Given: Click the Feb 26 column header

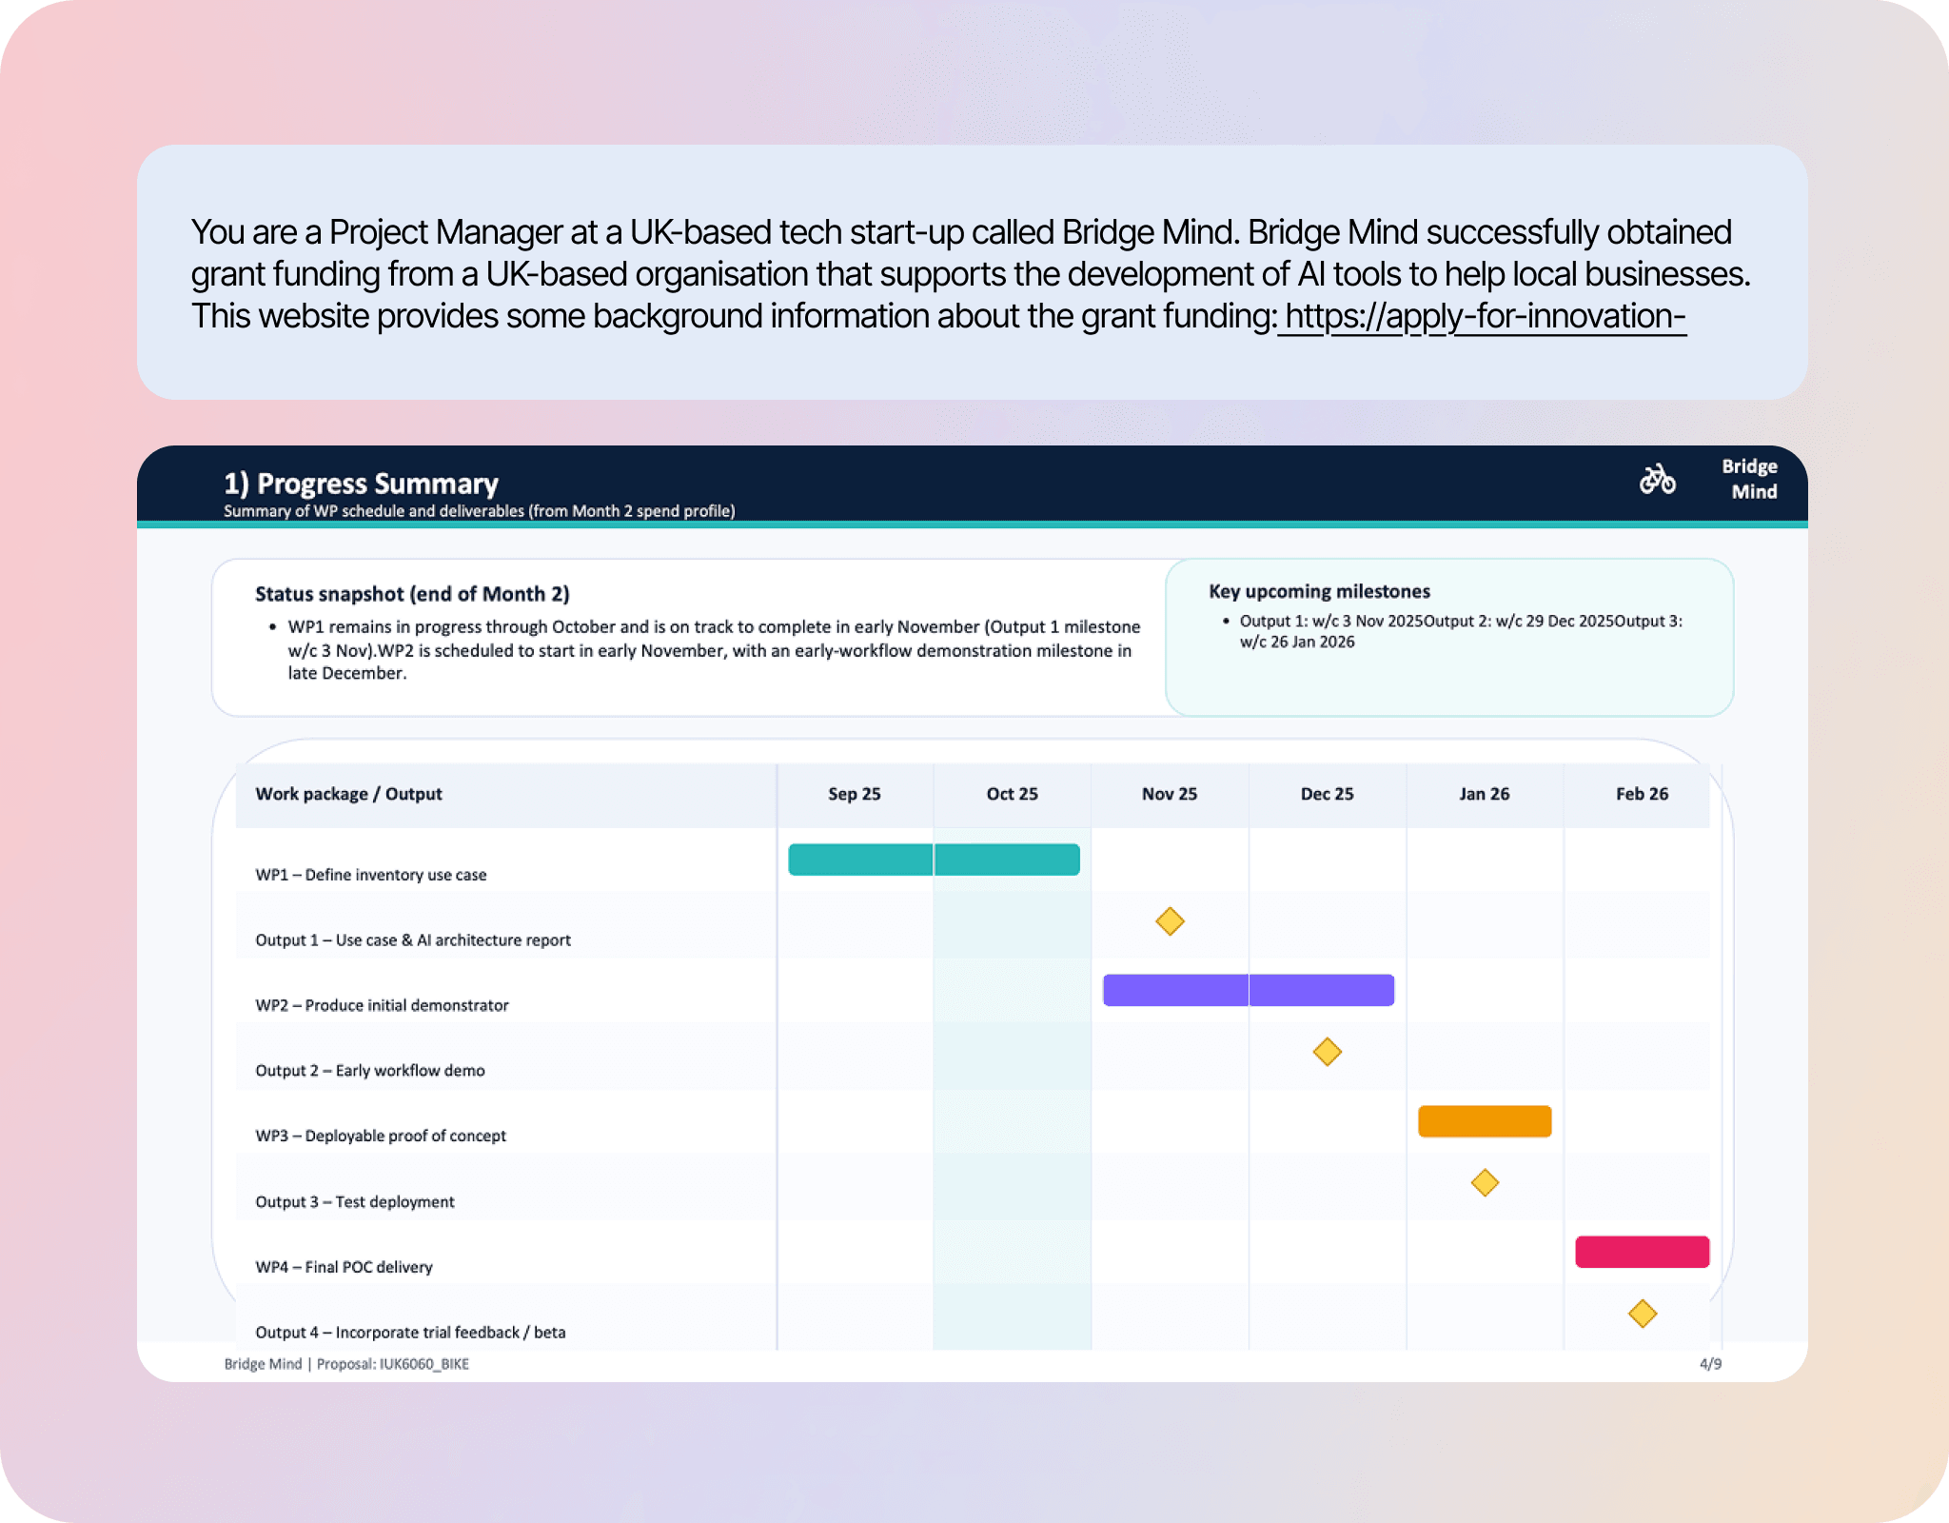Looking at the screenshot, I should coord(1642,794).
